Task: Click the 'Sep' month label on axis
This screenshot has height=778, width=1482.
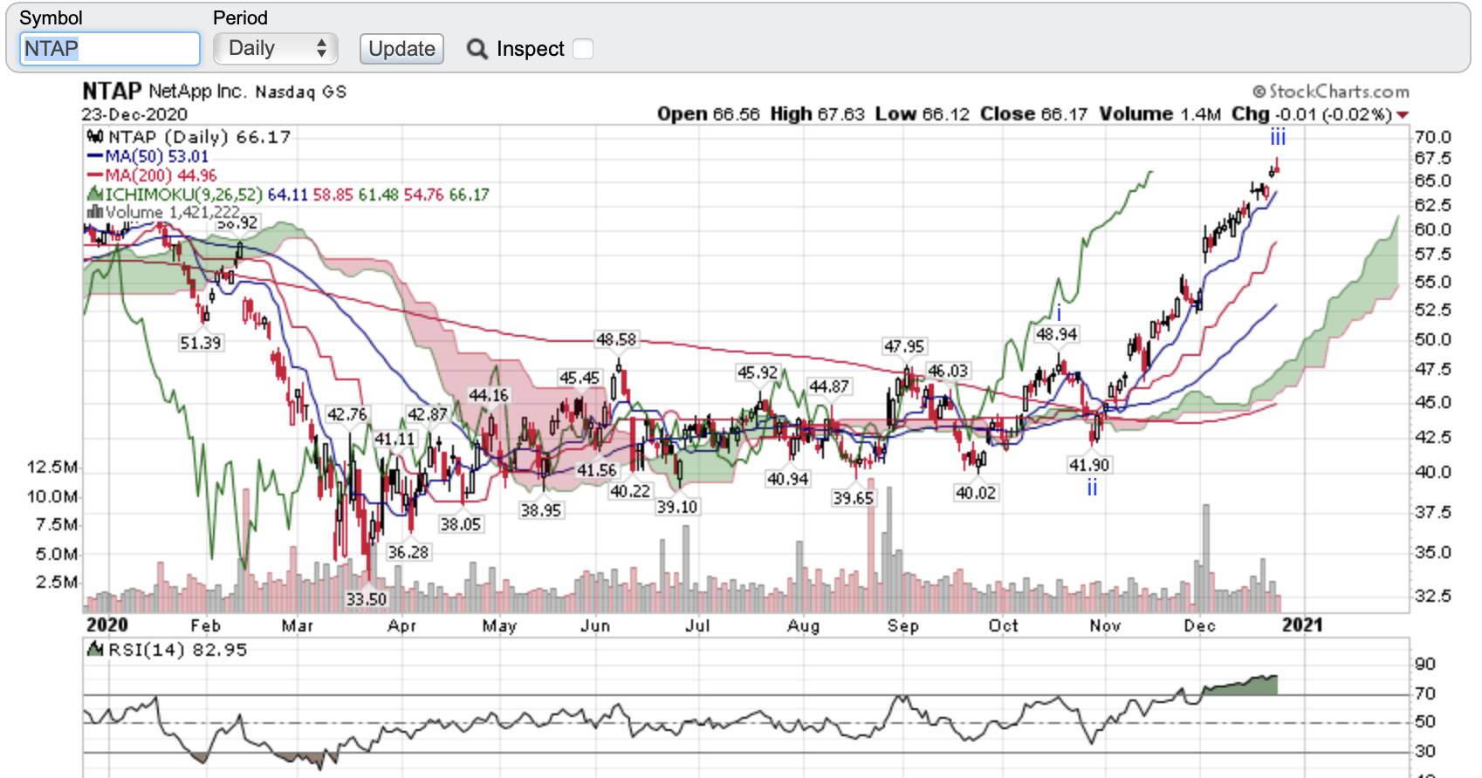Action: [x=903, y=625]
